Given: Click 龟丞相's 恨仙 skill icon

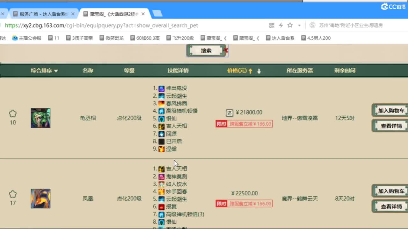Looking at the screenshot, I should tap(162, 119).
